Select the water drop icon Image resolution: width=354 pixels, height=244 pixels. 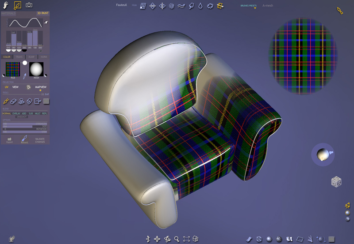click(x=200, y=6)
